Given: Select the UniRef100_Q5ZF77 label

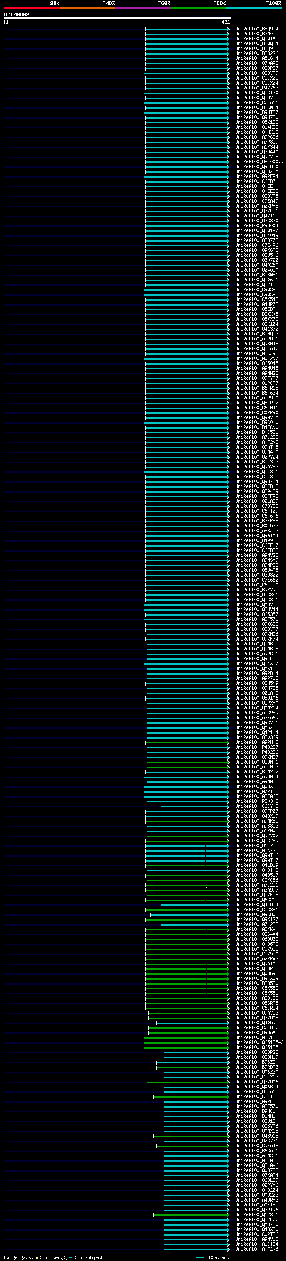Looking at the screenshot, I should [x=256, y=1219].
